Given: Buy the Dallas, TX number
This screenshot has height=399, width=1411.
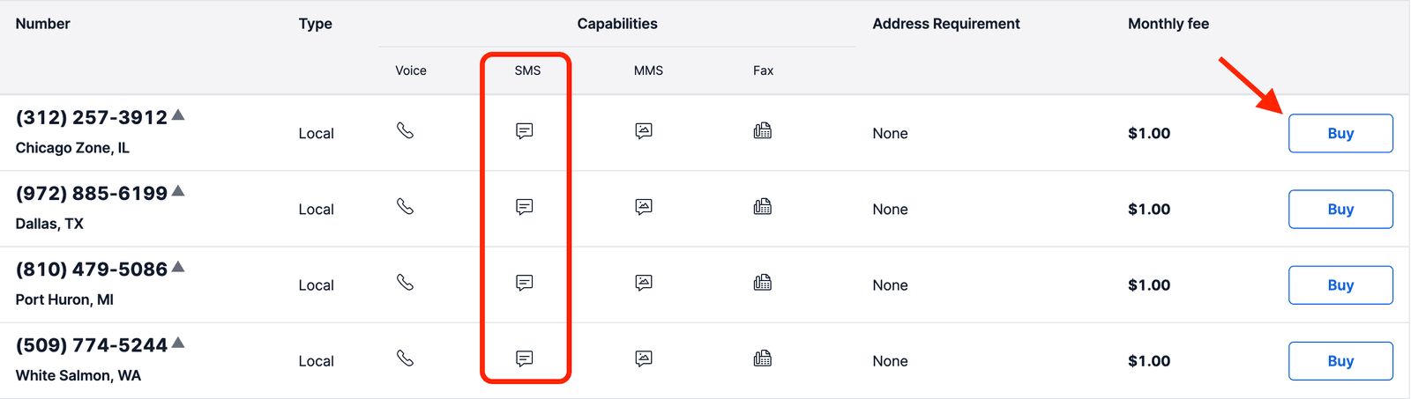Looking at the screenshot, I should coord(1340,209).
